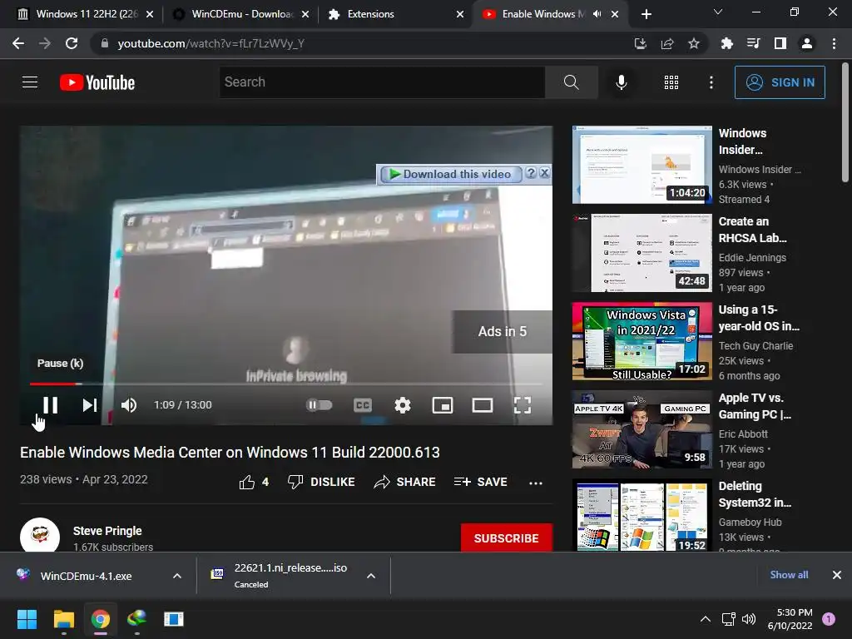Expand options for WinCDEmu-4.1.exe download
This screenshot has height=639, width=852.
177,576
